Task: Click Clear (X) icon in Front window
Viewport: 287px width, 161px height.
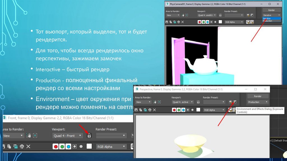Action: 28,146
